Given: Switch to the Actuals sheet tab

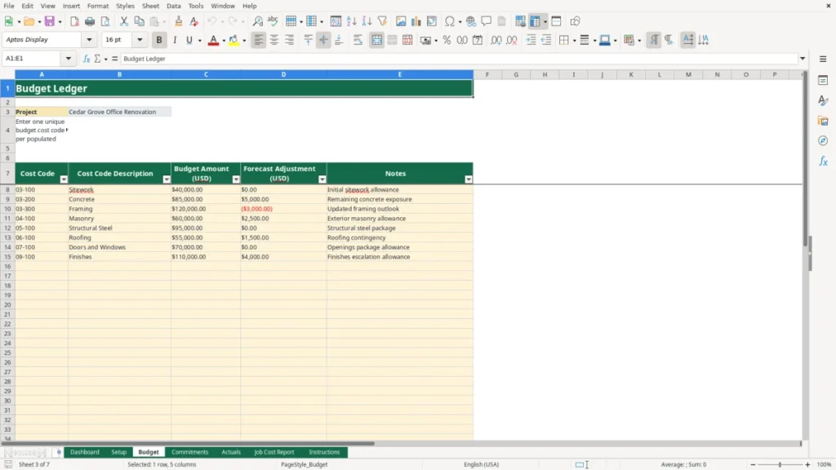Looking at the screenshot, I should pyautogui.click(x=231, y=452).
